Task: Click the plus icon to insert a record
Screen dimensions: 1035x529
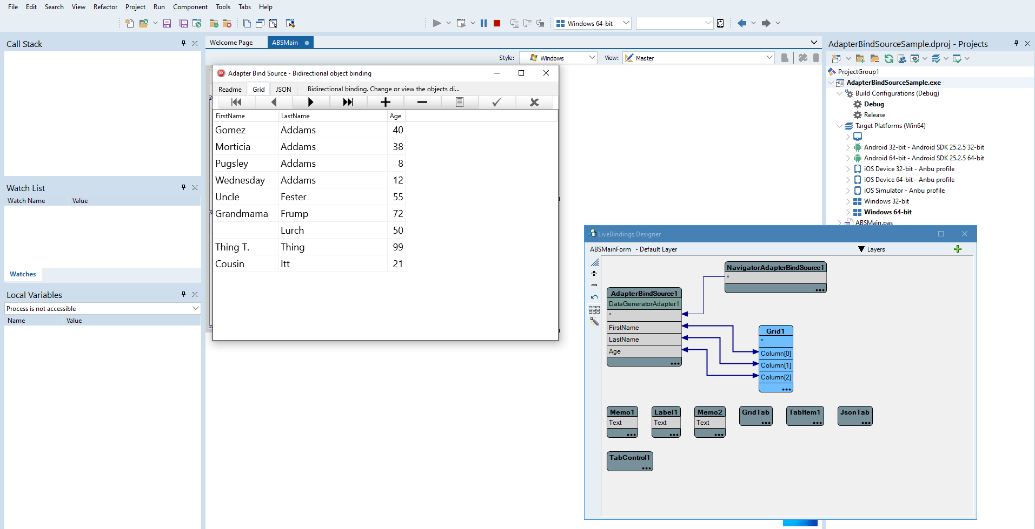Action: [384, 102]
